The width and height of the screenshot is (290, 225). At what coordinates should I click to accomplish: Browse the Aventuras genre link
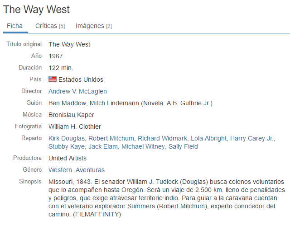(x=90, y=170)
